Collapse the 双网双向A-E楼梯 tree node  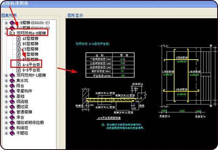point(6,33)
